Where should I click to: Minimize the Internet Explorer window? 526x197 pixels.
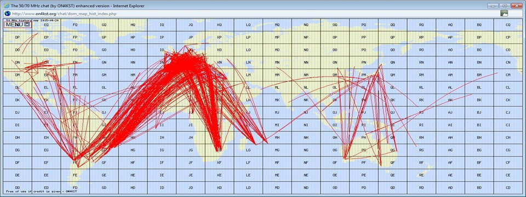tap(493, 5)
